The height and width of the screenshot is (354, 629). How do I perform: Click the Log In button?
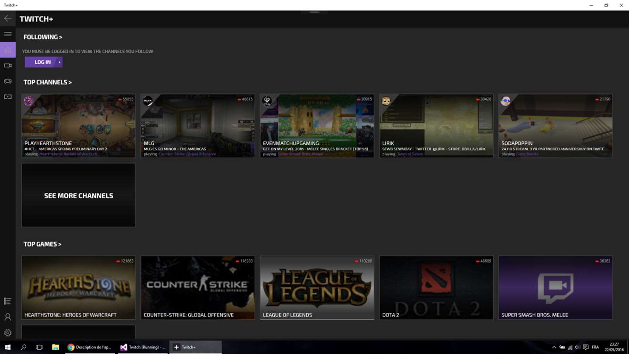click(44, 62)
